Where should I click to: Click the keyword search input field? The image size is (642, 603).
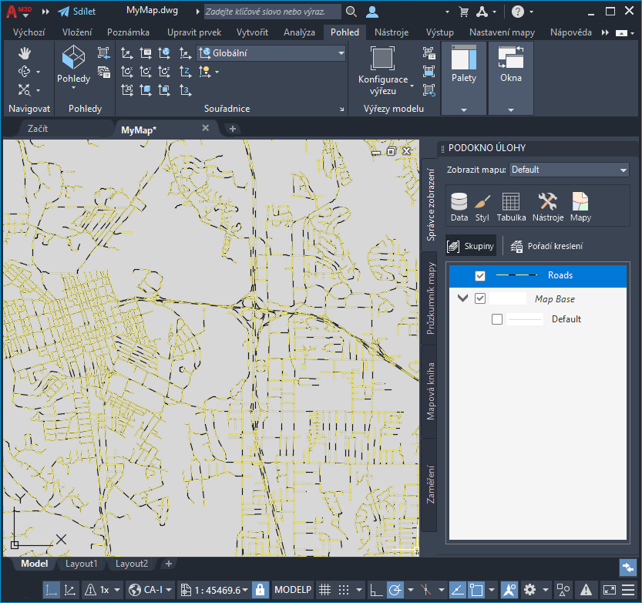click(272, 12)
